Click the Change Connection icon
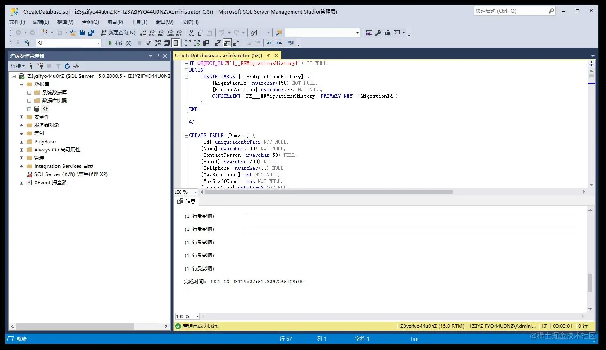The image size is (606, 350). 27,43
